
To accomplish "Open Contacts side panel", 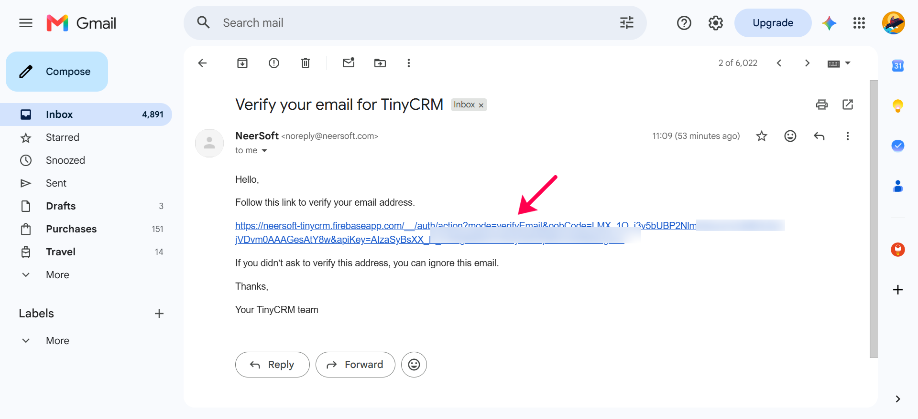I will click(898, 186).
